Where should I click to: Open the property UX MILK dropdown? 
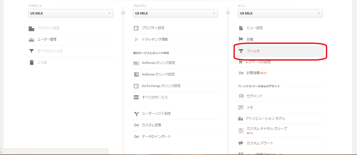[x=175, y=13]
